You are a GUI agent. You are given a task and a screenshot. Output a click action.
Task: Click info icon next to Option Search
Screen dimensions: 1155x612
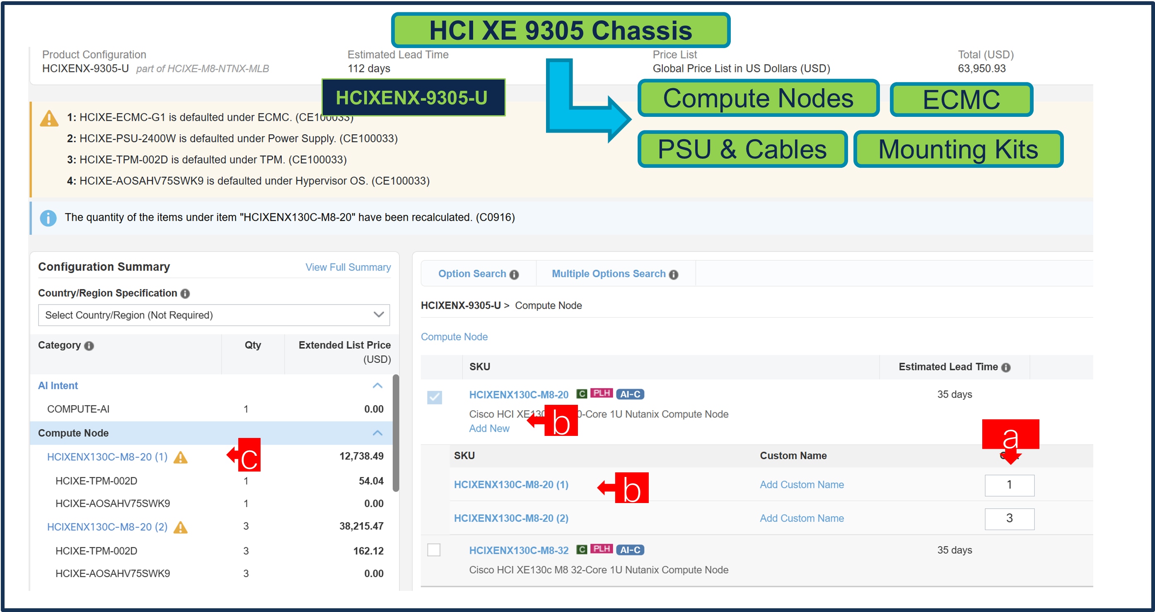click(514, 274)
